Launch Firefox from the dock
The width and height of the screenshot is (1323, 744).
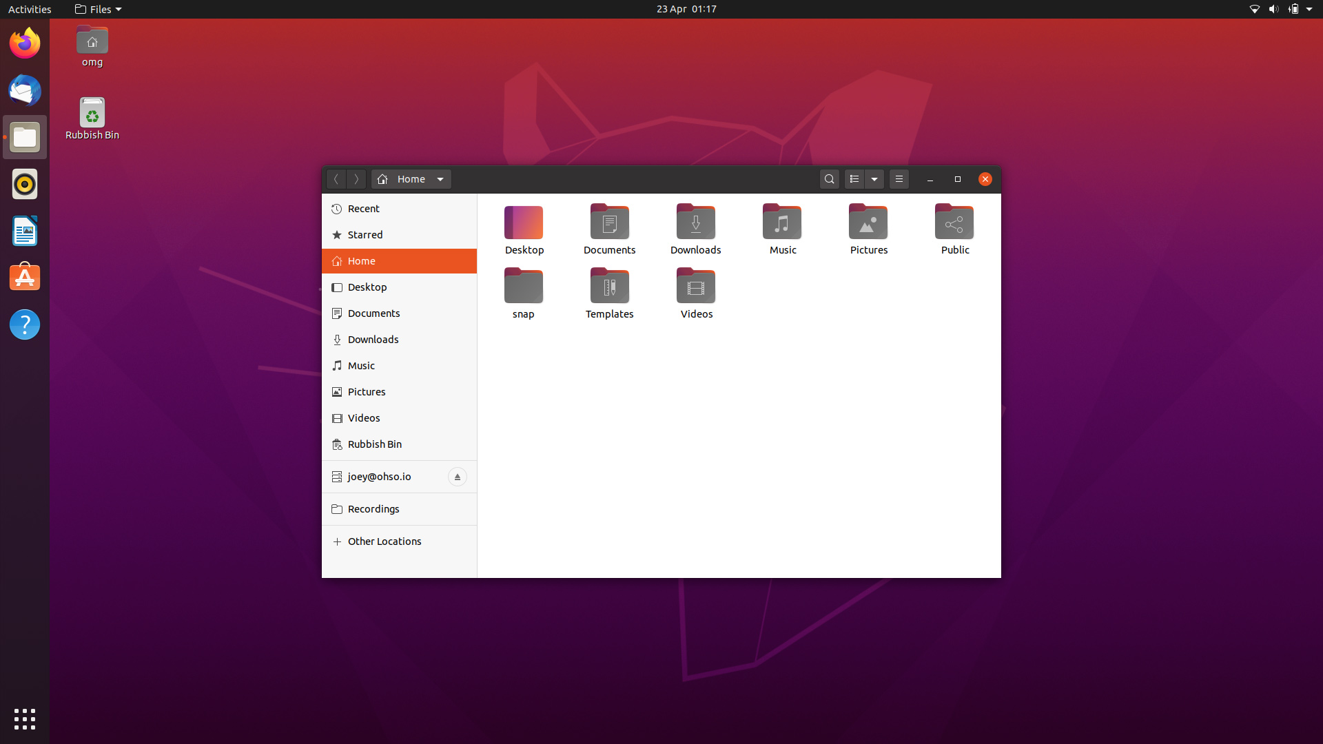[24, 43]
